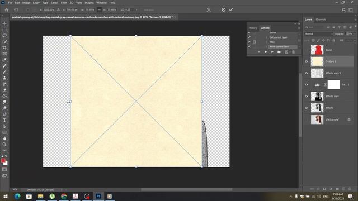
Task: Open Actions panel menu
Action: coord(299,28)
